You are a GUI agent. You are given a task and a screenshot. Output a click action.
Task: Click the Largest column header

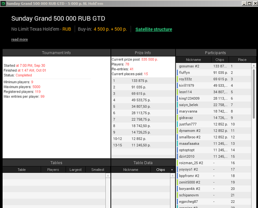pyautogui.click(x=76, y=170)
